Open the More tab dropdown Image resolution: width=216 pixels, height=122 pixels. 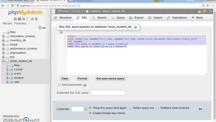197,18
